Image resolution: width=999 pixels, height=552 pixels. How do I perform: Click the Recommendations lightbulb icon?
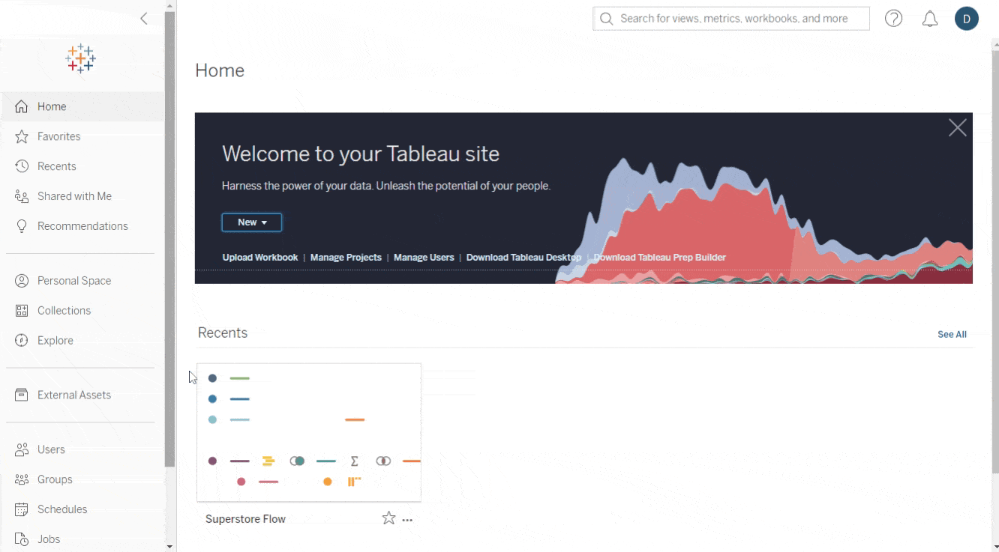(x=22, y=226)
